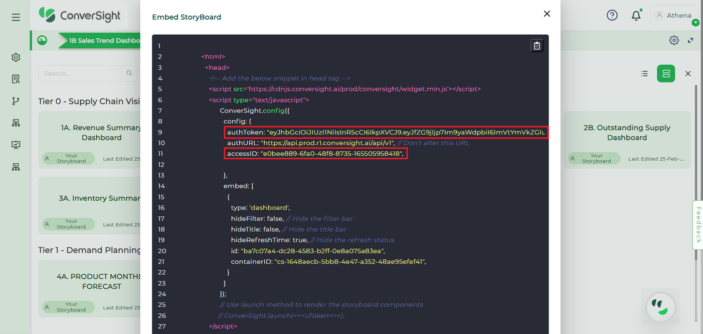Image resolution: width=703 pixels, height=334 pixels.
Task: Open dashboard settings gear in top-right toolbar
Action: point(674,40)
